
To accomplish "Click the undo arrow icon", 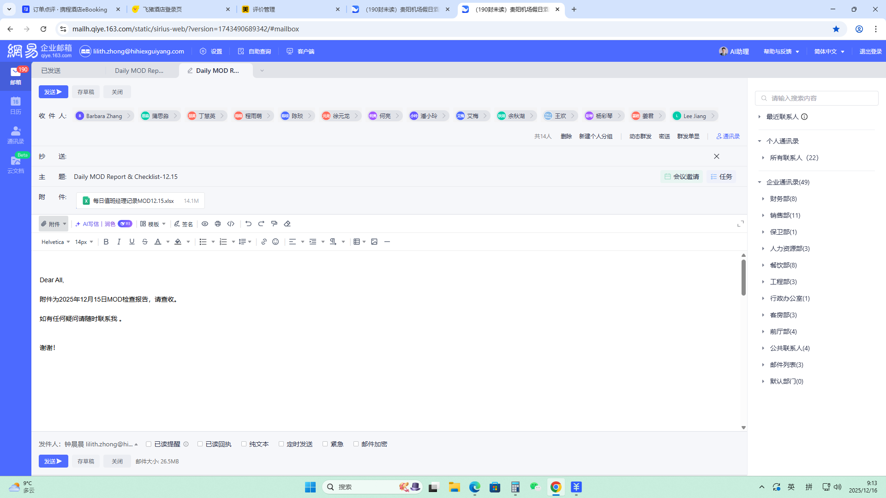I will point(248,224).
